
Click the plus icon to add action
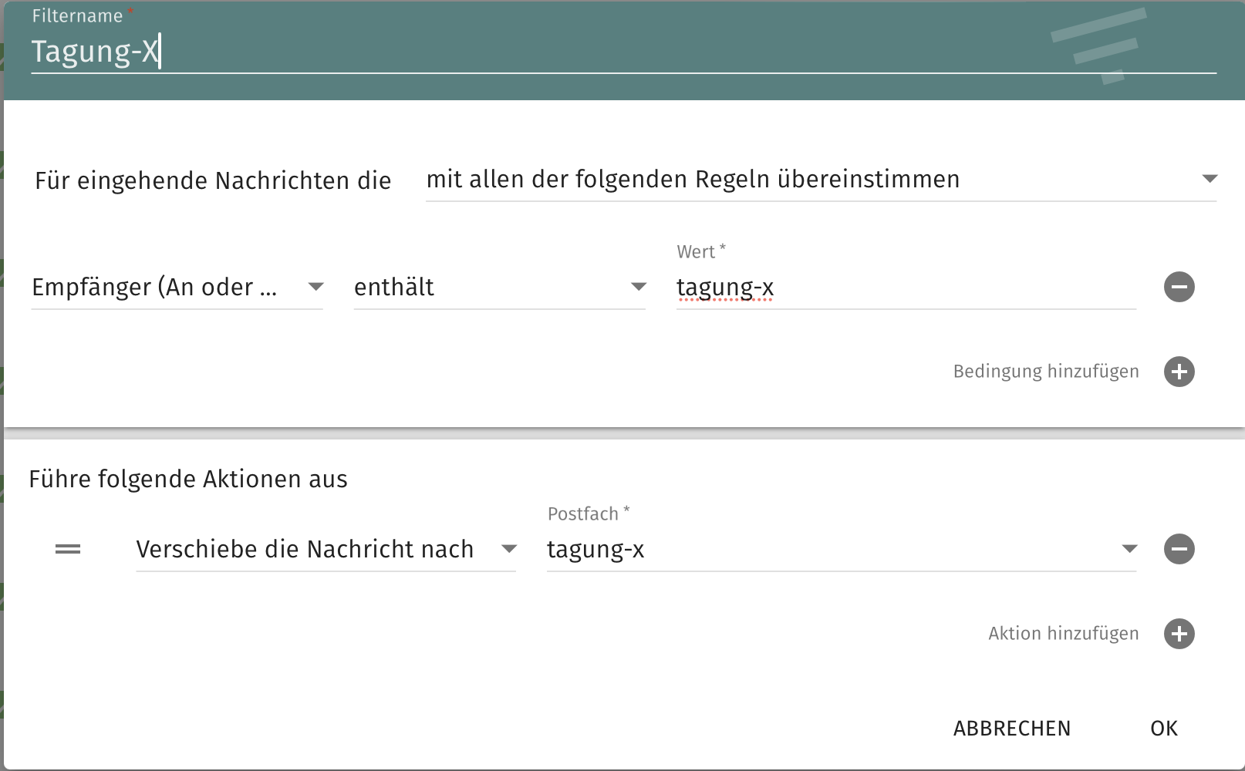1179,634
